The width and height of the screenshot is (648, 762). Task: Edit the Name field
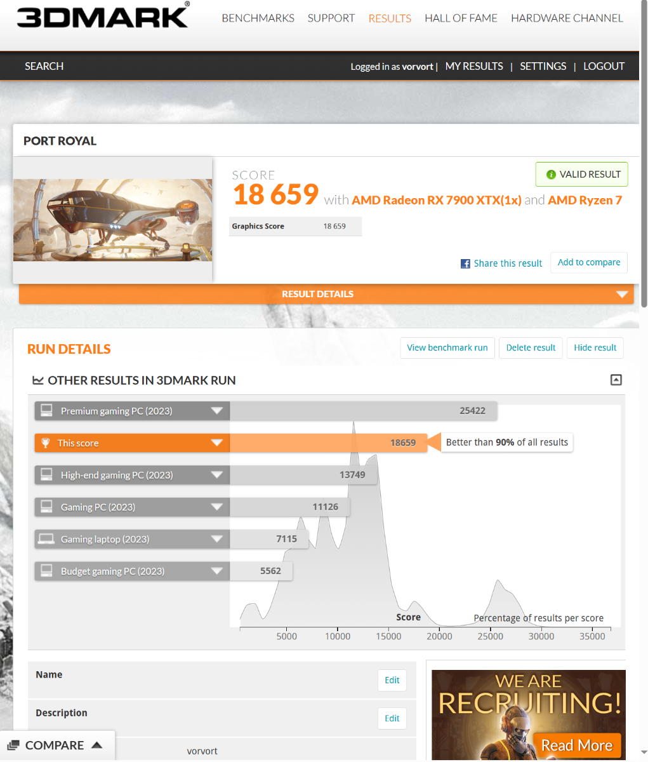(x=392, y=680)
